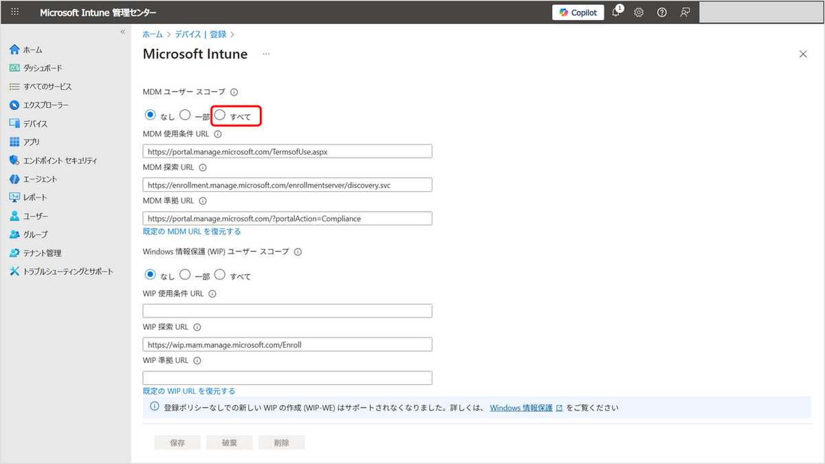Image resolution: width=825 pixels, height=464 pixels.
Task: Go to デバイス | 登録 breadcrumb
Action: [201, 34]
